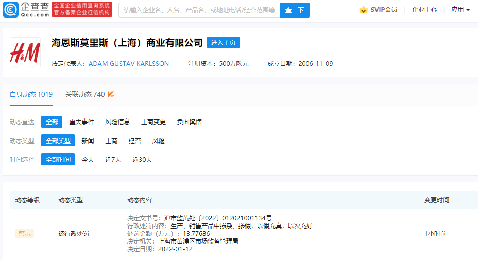Select the 全部时间 time filter

pos(58,160)
